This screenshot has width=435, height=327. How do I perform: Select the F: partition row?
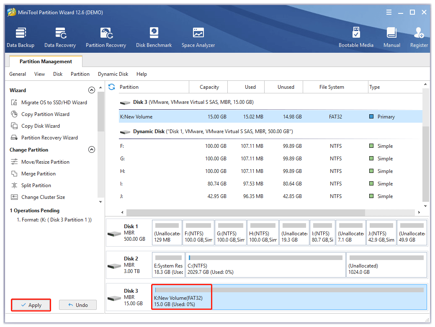(x=270, y=146)
